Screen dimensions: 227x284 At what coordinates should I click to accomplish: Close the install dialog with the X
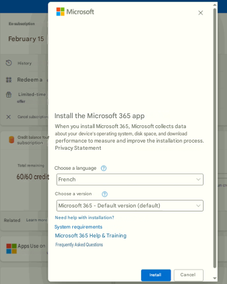(200, 13)
